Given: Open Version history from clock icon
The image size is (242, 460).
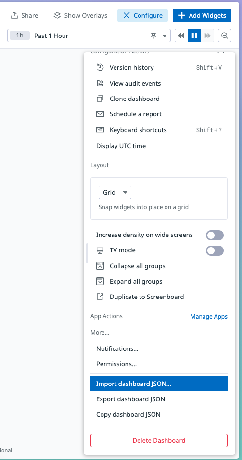Looking at the screenshot, I should point(100,68).
